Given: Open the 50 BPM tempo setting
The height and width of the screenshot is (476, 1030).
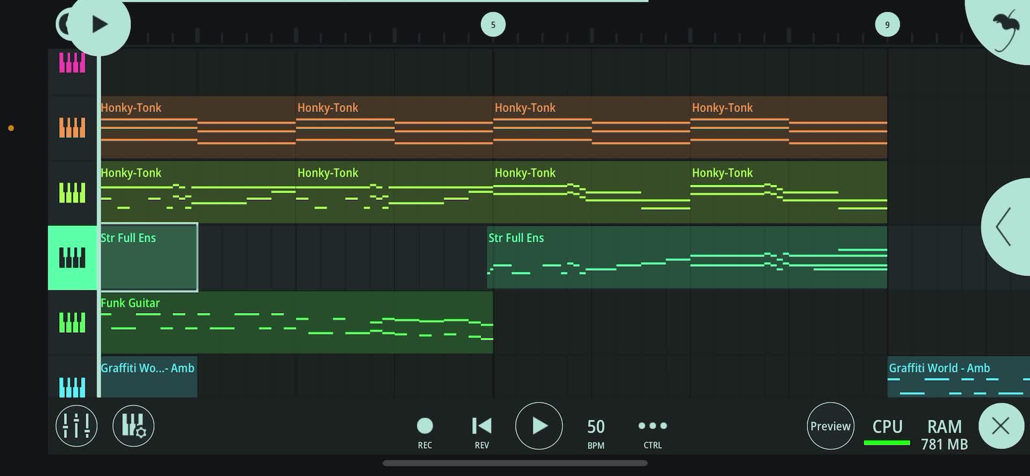Looking at the screenshot, I should [596, 433].
